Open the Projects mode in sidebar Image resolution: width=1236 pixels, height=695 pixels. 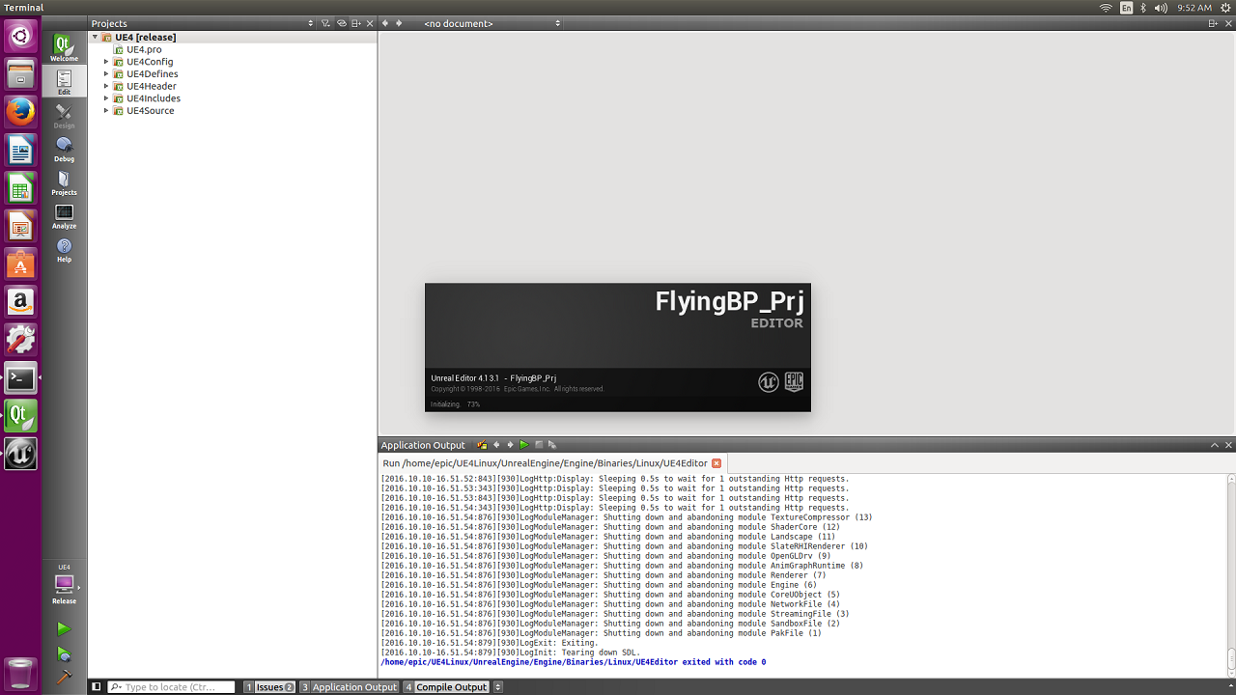[64, 182]
